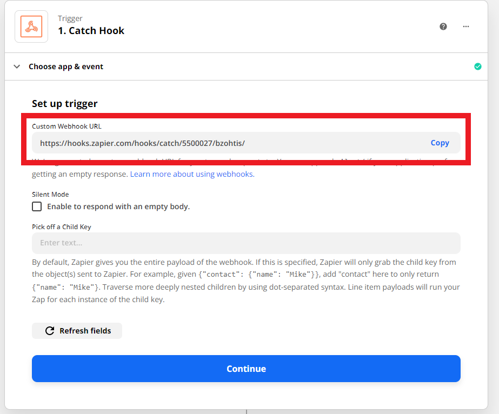Click the Pick off a Child Key label
Viewport: 499px width, 414px height.
coord(62,227)
